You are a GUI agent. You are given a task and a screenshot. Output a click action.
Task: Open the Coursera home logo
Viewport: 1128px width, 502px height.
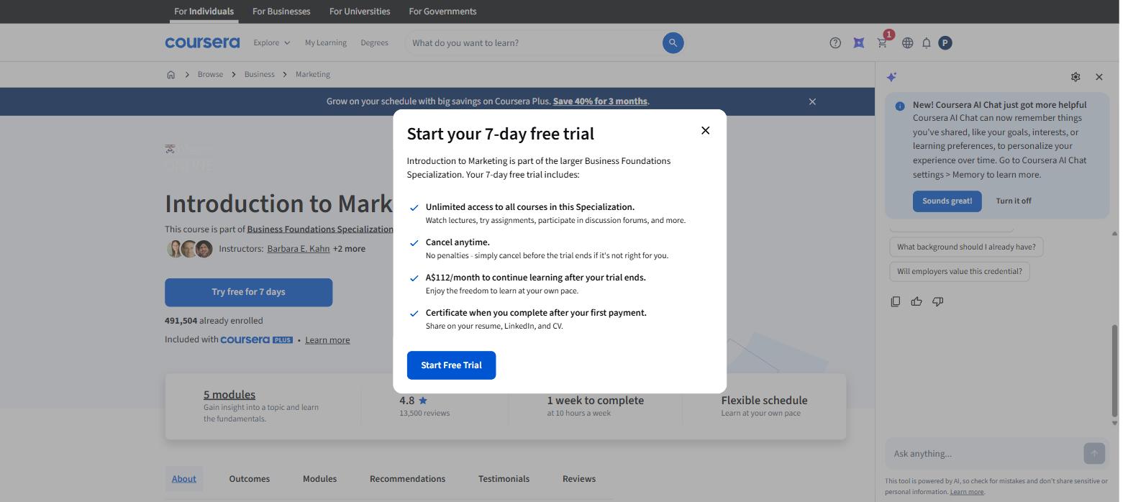click(202, 42)
